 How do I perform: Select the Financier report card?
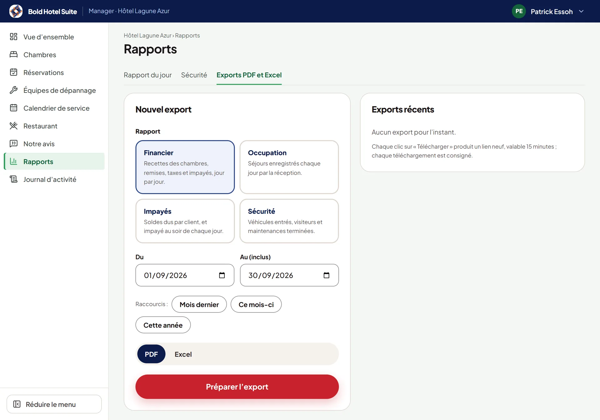point(185,167)
